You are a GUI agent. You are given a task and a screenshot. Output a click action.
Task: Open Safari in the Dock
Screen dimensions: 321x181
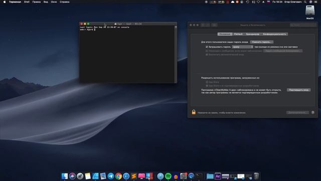point(126,176)
